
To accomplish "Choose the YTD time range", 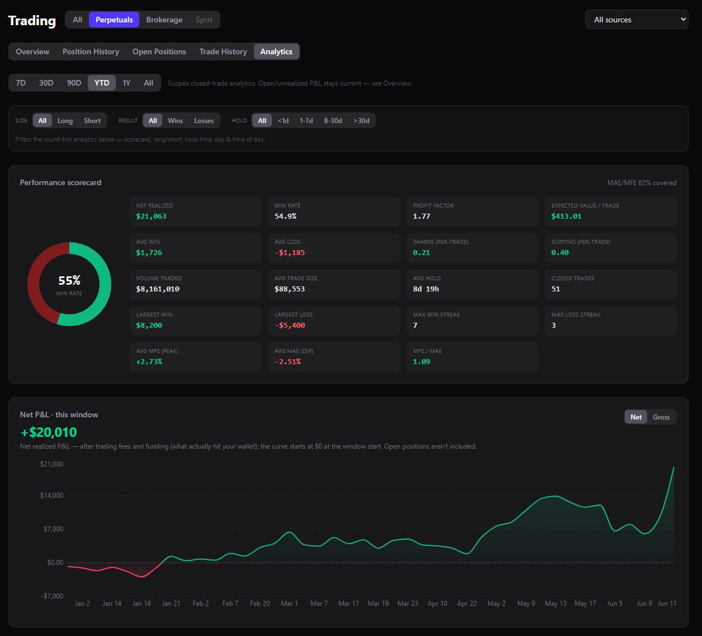I will [102, 82].
